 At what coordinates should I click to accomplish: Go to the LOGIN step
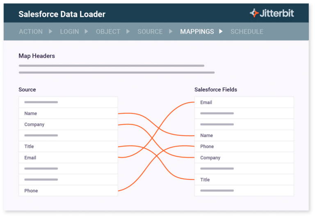point(70,32)
